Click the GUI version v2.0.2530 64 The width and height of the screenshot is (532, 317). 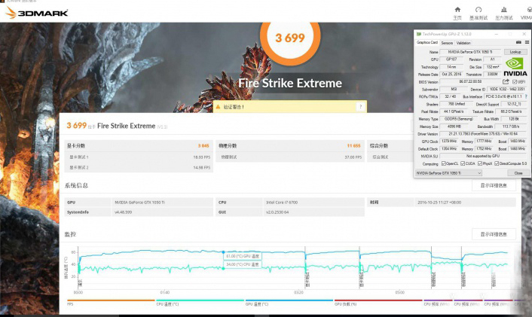[x=313, y=212]
